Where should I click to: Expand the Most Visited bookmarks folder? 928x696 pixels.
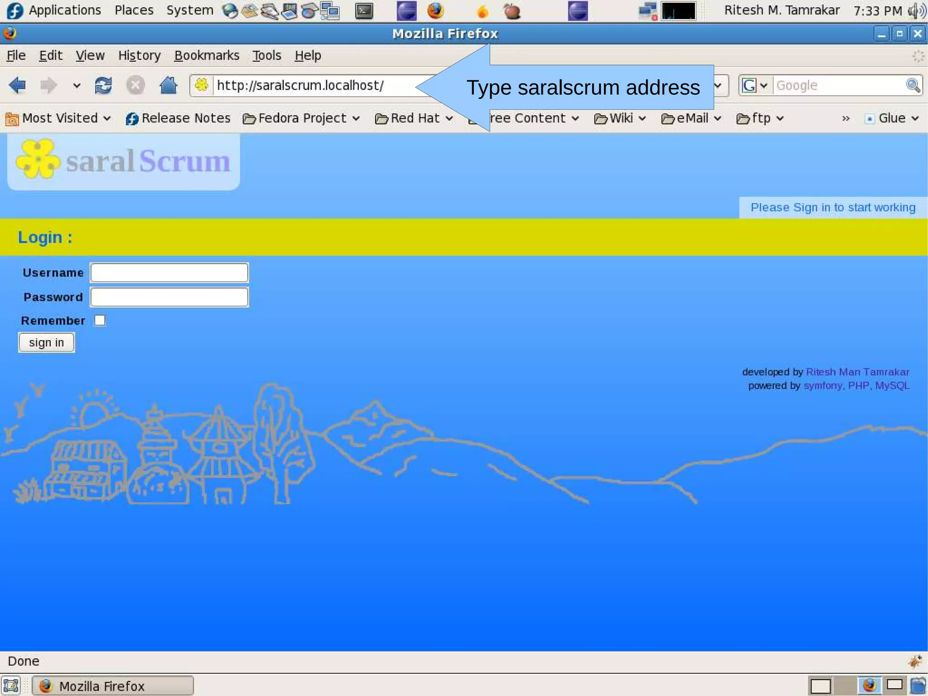click(59, 118)
